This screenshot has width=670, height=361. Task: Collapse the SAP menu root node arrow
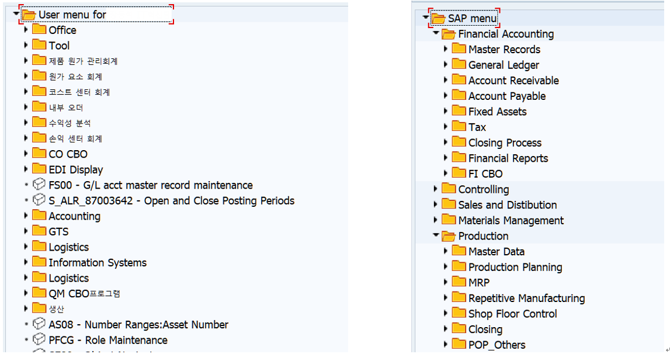pyautogui.click(x=426, y=17)
